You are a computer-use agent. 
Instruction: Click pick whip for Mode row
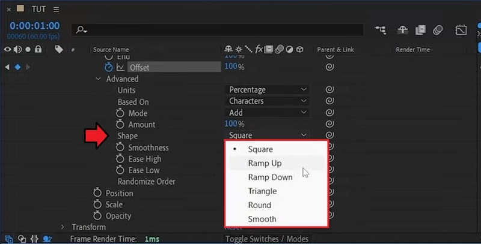click(329, 112)
